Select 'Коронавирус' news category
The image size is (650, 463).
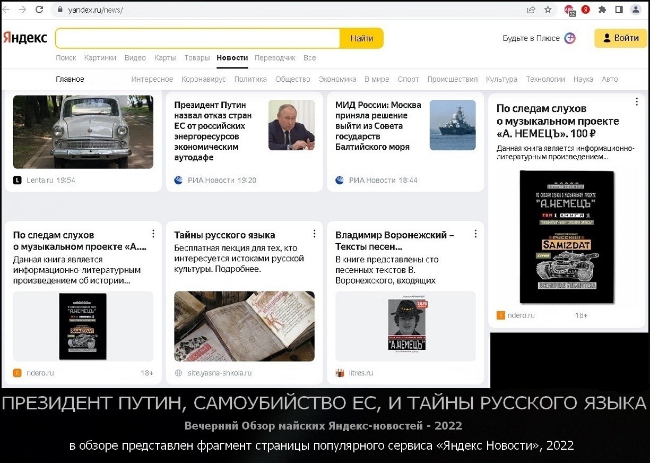tap(204, 79)
